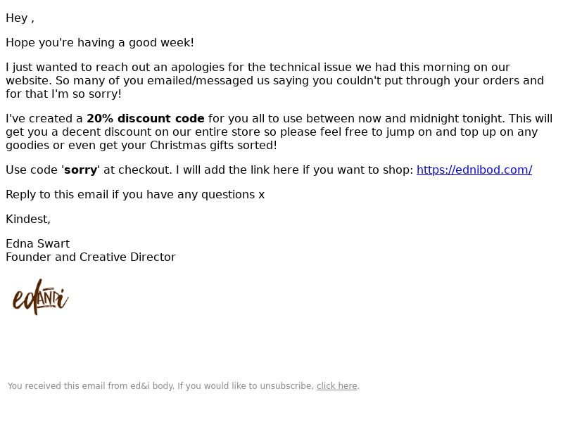Screen dimensions: 563x422
Task: Click the bold 'sorry' coupon code
Action: click(80, 170)
